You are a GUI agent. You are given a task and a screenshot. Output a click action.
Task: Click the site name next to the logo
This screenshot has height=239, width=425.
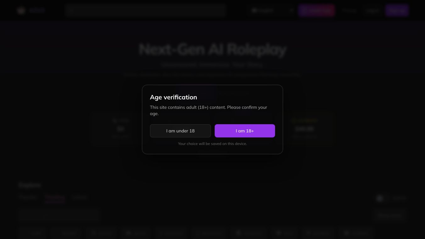(37, 10)
